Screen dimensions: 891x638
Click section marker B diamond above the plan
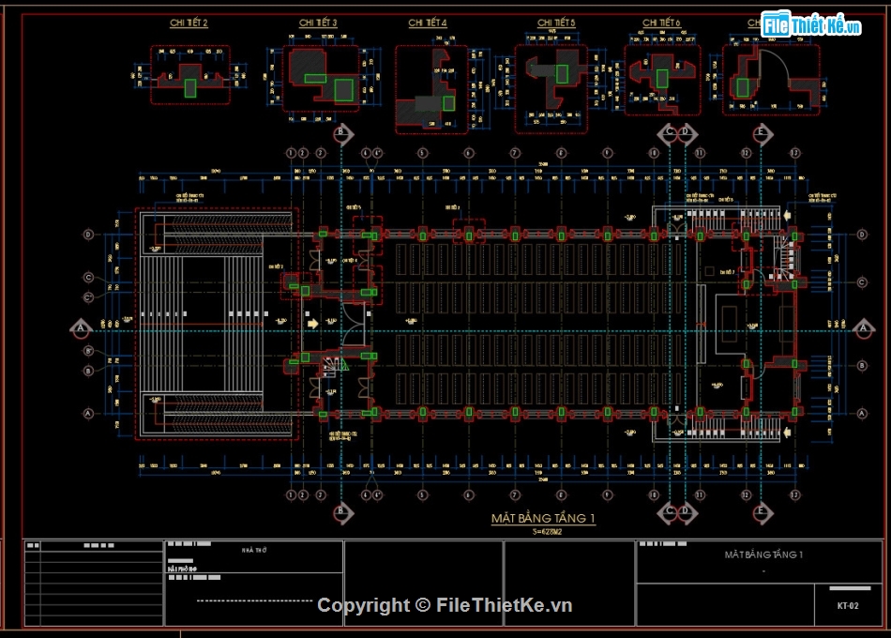(342, 133)
